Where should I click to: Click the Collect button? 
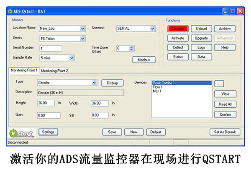(x=178, y=48)
